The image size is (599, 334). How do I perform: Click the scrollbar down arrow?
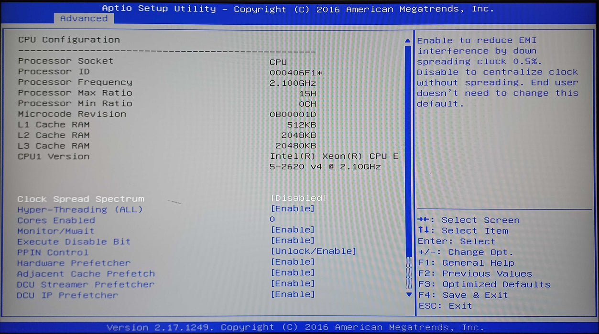pos(408,295)
